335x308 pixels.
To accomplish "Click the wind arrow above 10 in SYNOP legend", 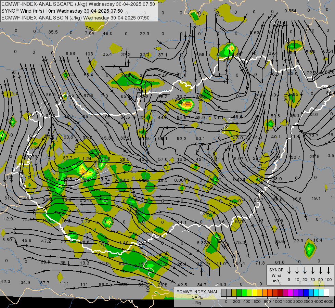I will (297, 271).
